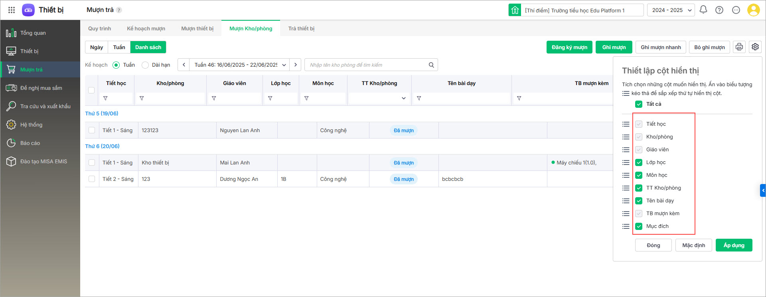Toggle the Tất cả checkbox
Viewport: 766px width, 297px height.
pos(639,104)
